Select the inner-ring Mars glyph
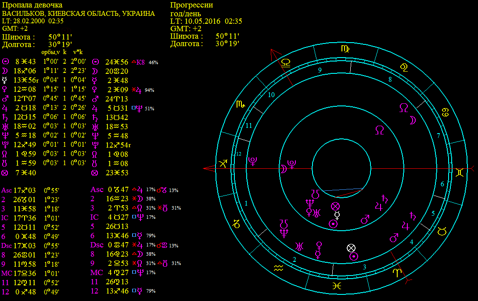The height and width of the screenshot is (301, 478). 365,219
